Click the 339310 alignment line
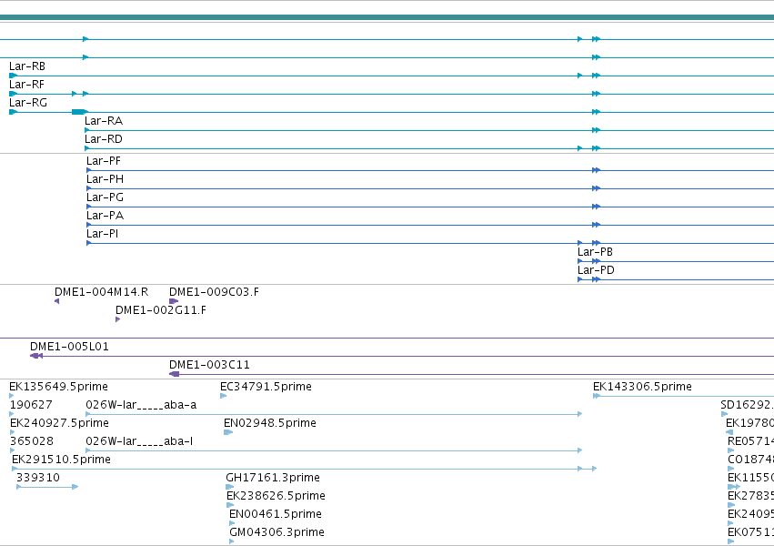Screen dimensions: 774x546 47,487
